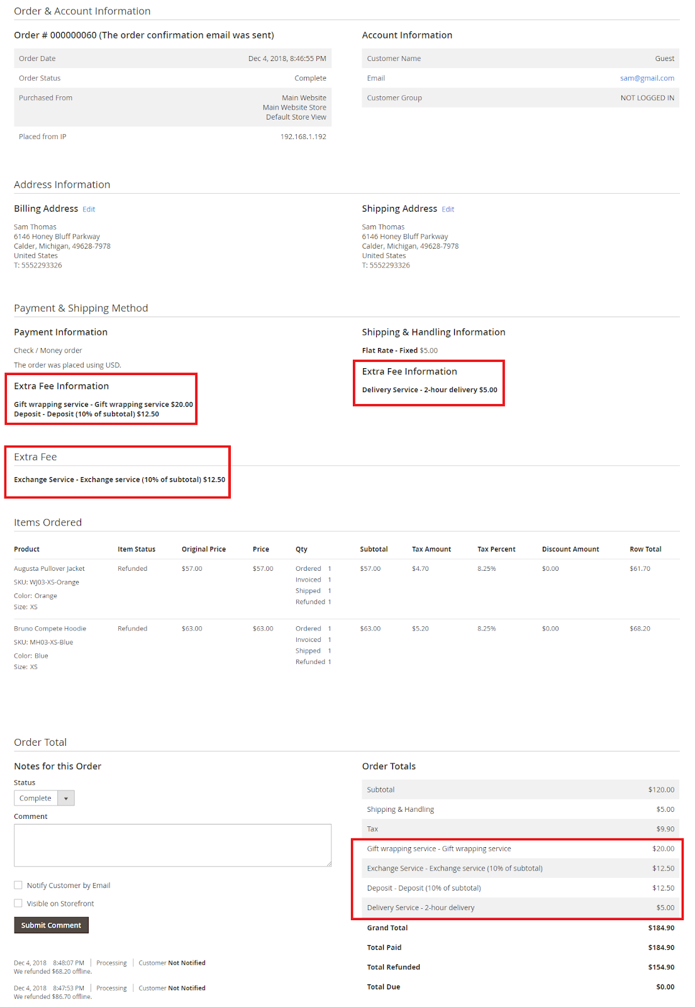Click the placed from IP address value
This screenshot has width=695, height=1007.
(303, 137)
